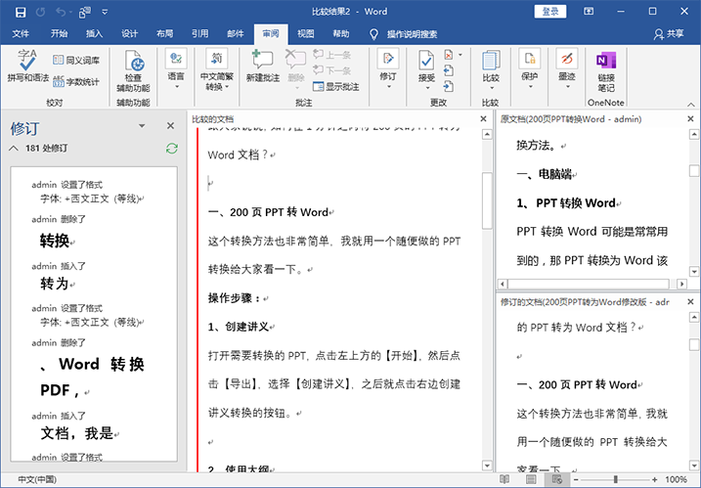701x488 pixels.
Task: Click the refresh icon in revisions pane
Action: pyautogui.click(x=172, y=148)
